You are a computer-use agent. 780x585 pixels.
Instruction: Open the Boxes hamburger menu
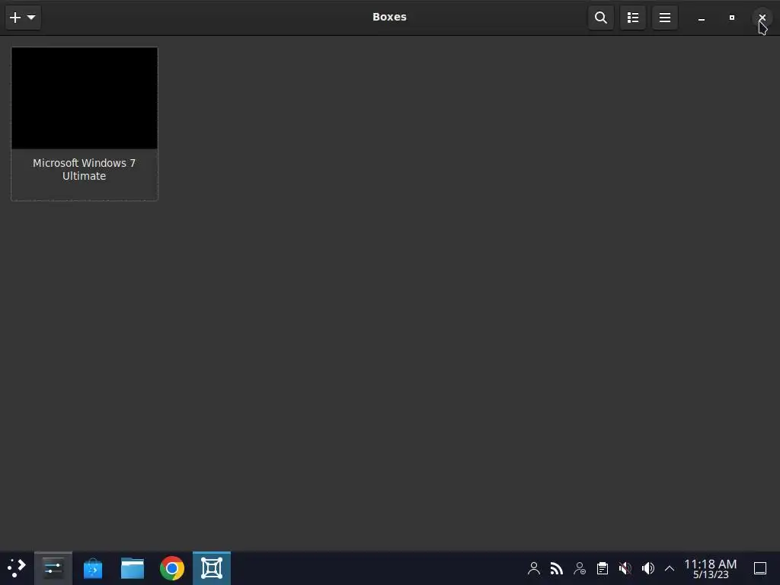coord(664,18)
